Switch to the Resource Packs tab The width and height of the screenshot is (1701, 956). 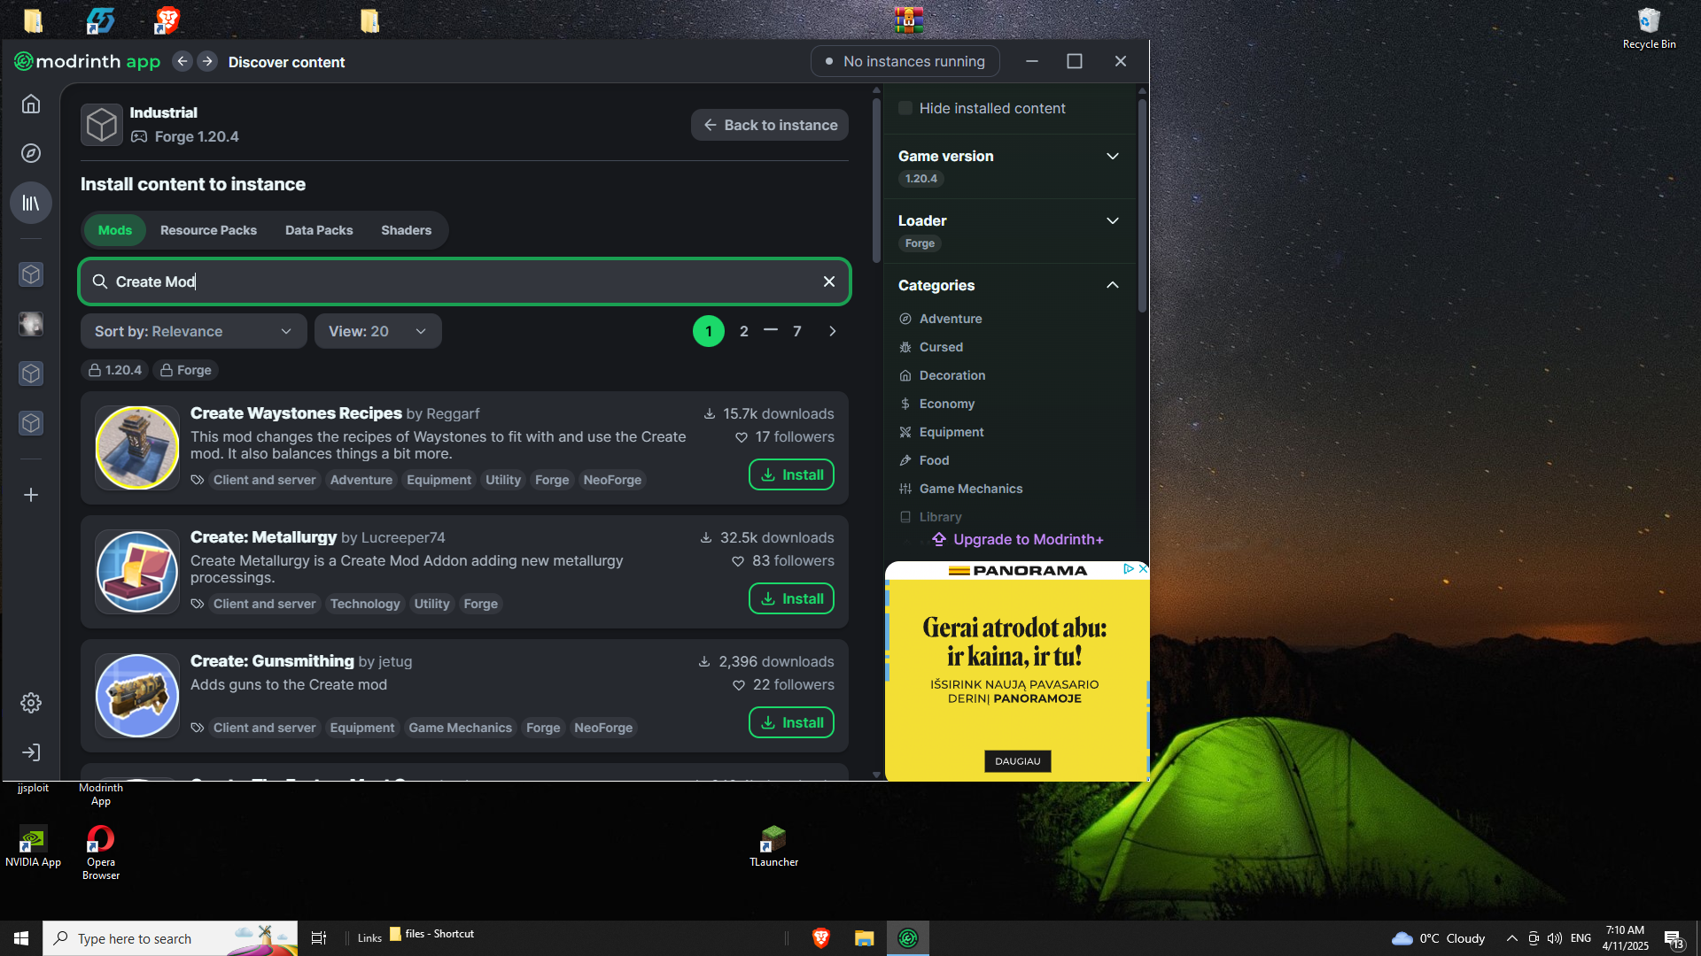(x=208, y=230)
